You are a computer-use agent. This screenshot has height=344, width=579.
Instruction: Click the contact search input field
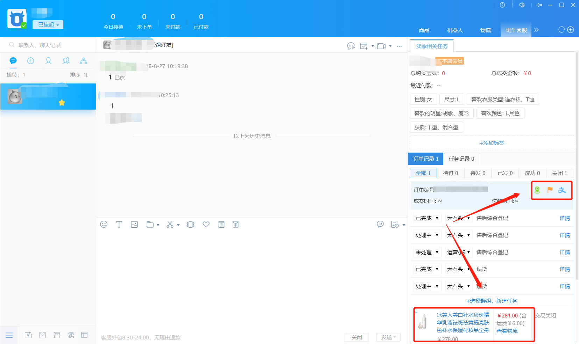click(52, 45)
